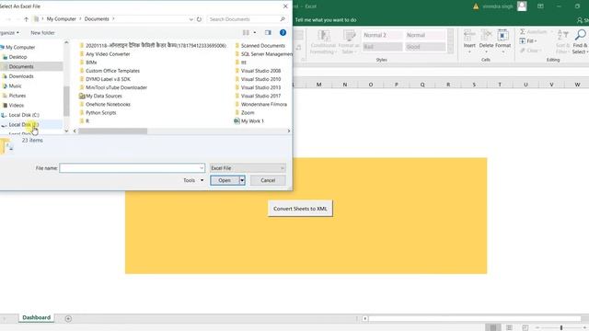
Task: Switch to Page Layout view
Action: point(509,327)
